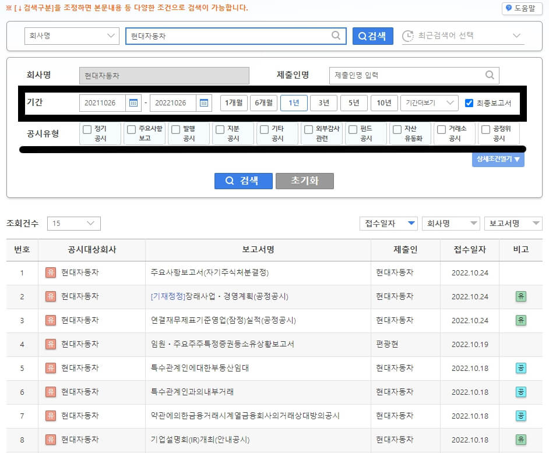The height and width of the screenshot is (453, 549).
Task: Open 임원·주요주주특정증권등소유상황보고서 report
Action: tap(222, 344)
